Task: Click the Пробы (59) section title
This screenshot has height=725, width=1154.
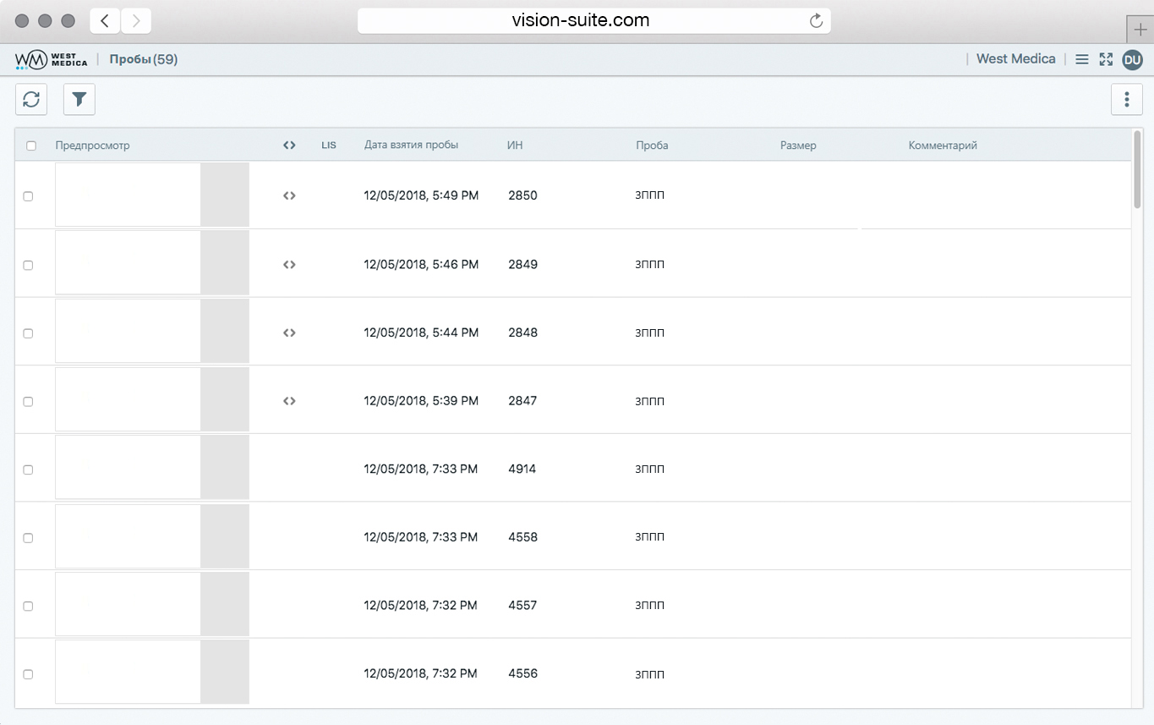Action: [143, 59]
